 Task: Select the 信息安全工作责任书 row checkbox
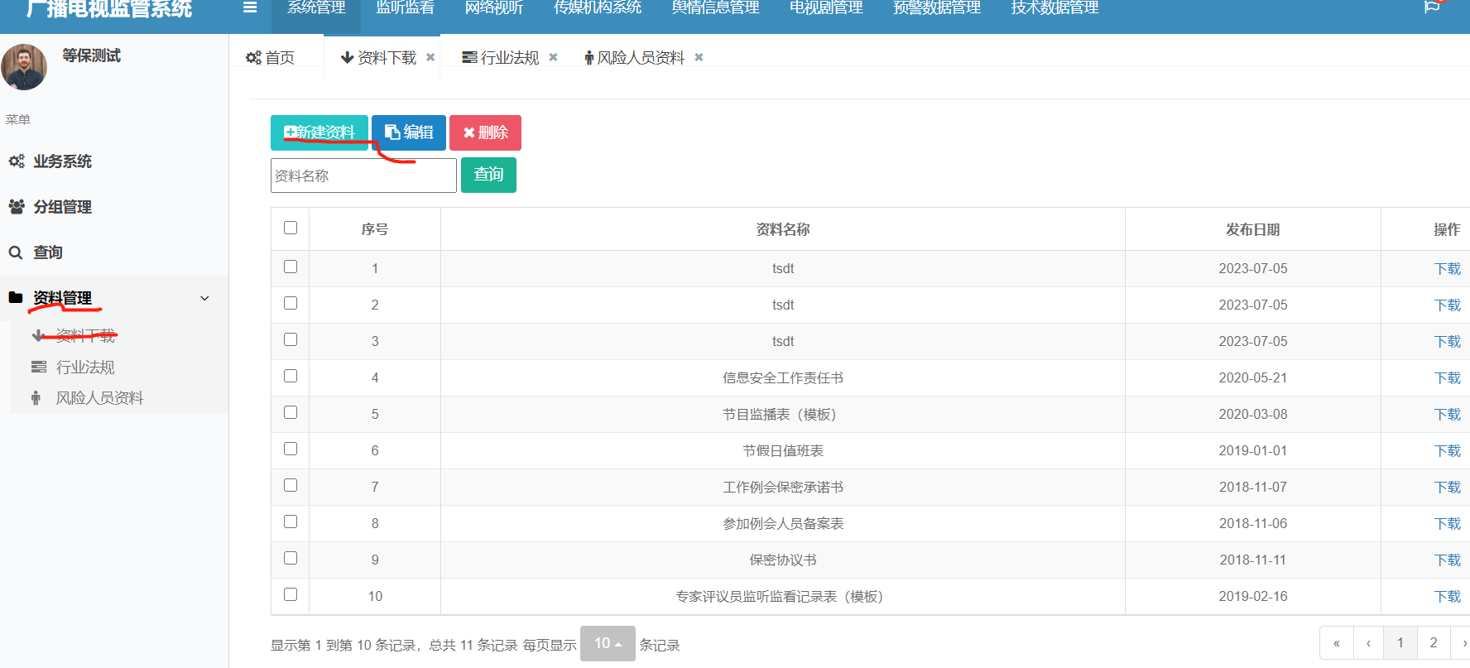pyautogui.click(x=291, y=376)
